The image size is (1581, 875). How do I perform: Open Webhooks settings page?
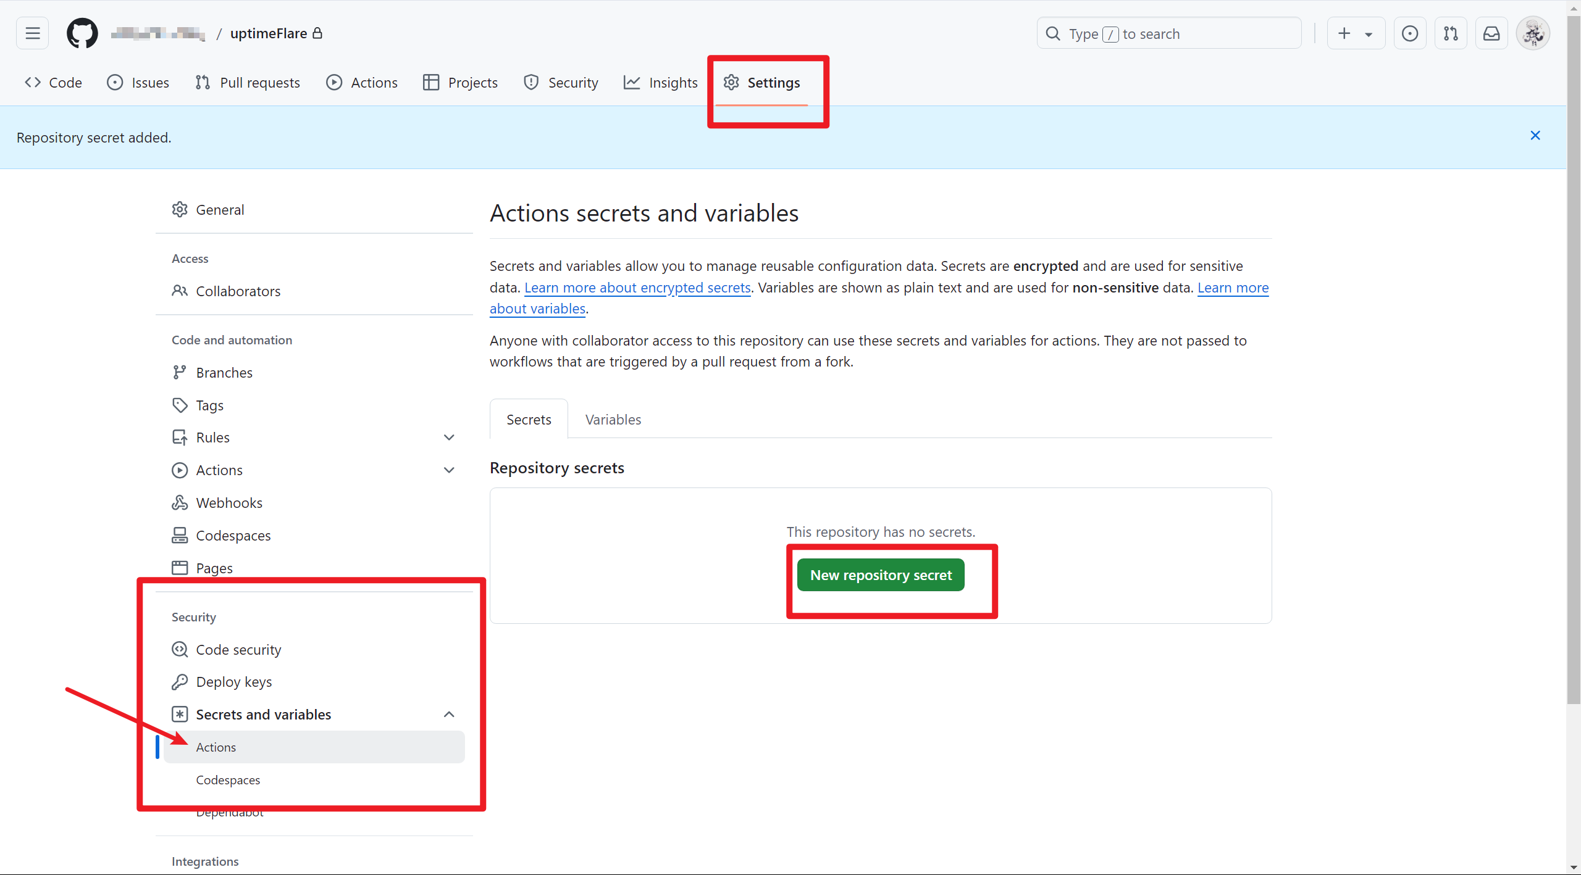coord(229,503)
